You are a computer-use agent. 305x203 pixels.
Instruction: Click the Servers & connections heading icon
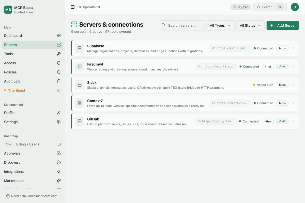(x=74, y=24)
